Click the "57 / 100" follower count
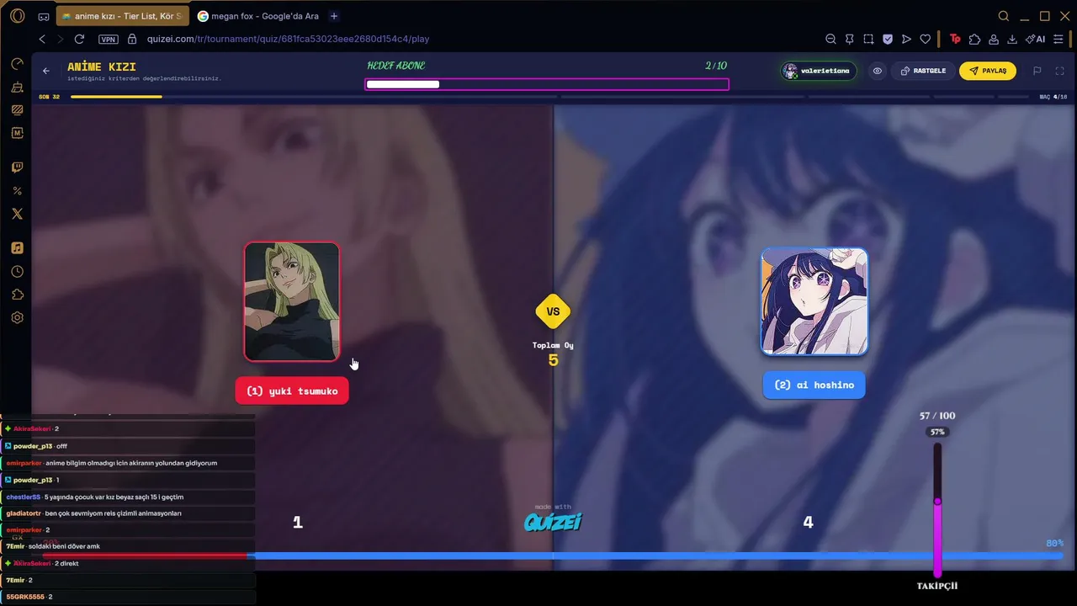Viewport: 1077px width, 606px height. click(x=937, y=416)
